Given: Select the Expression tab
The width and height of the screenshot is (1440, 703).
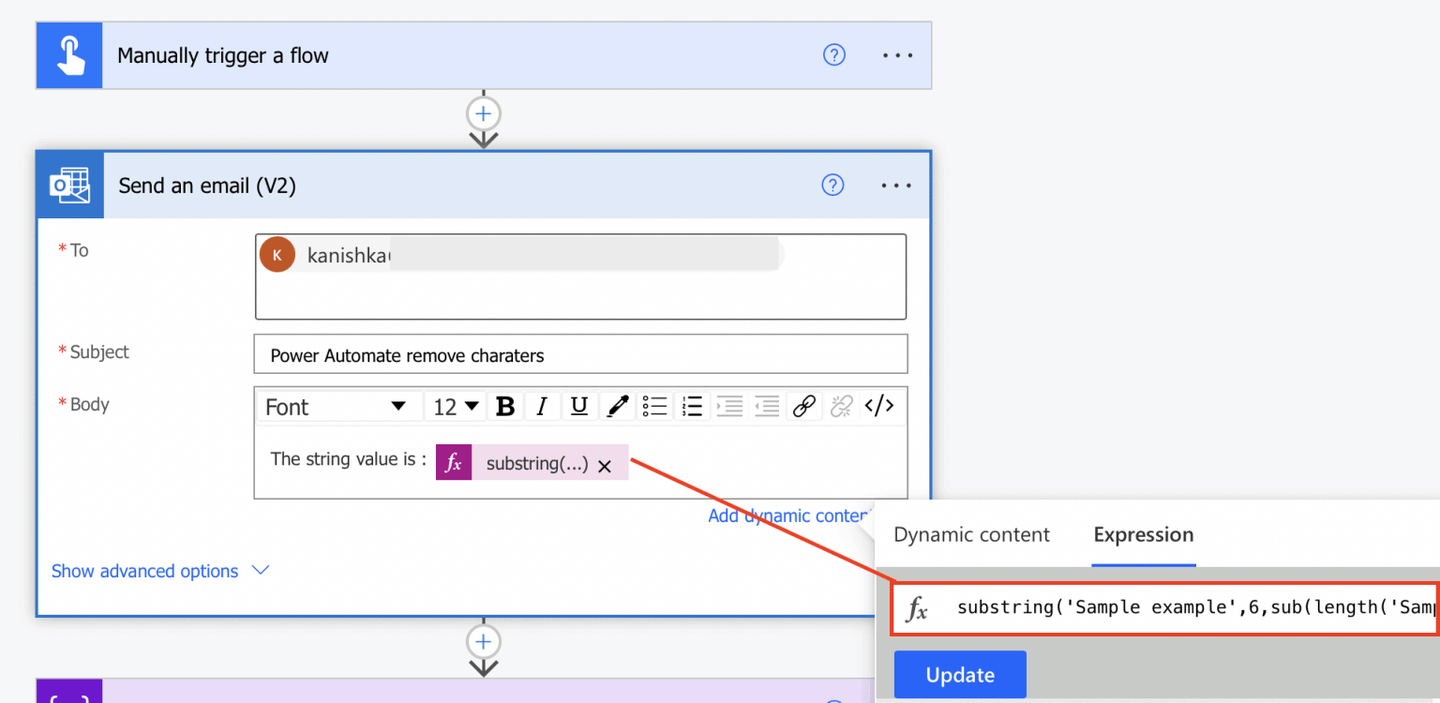Looking at the screenshot, I should 1143,534.
